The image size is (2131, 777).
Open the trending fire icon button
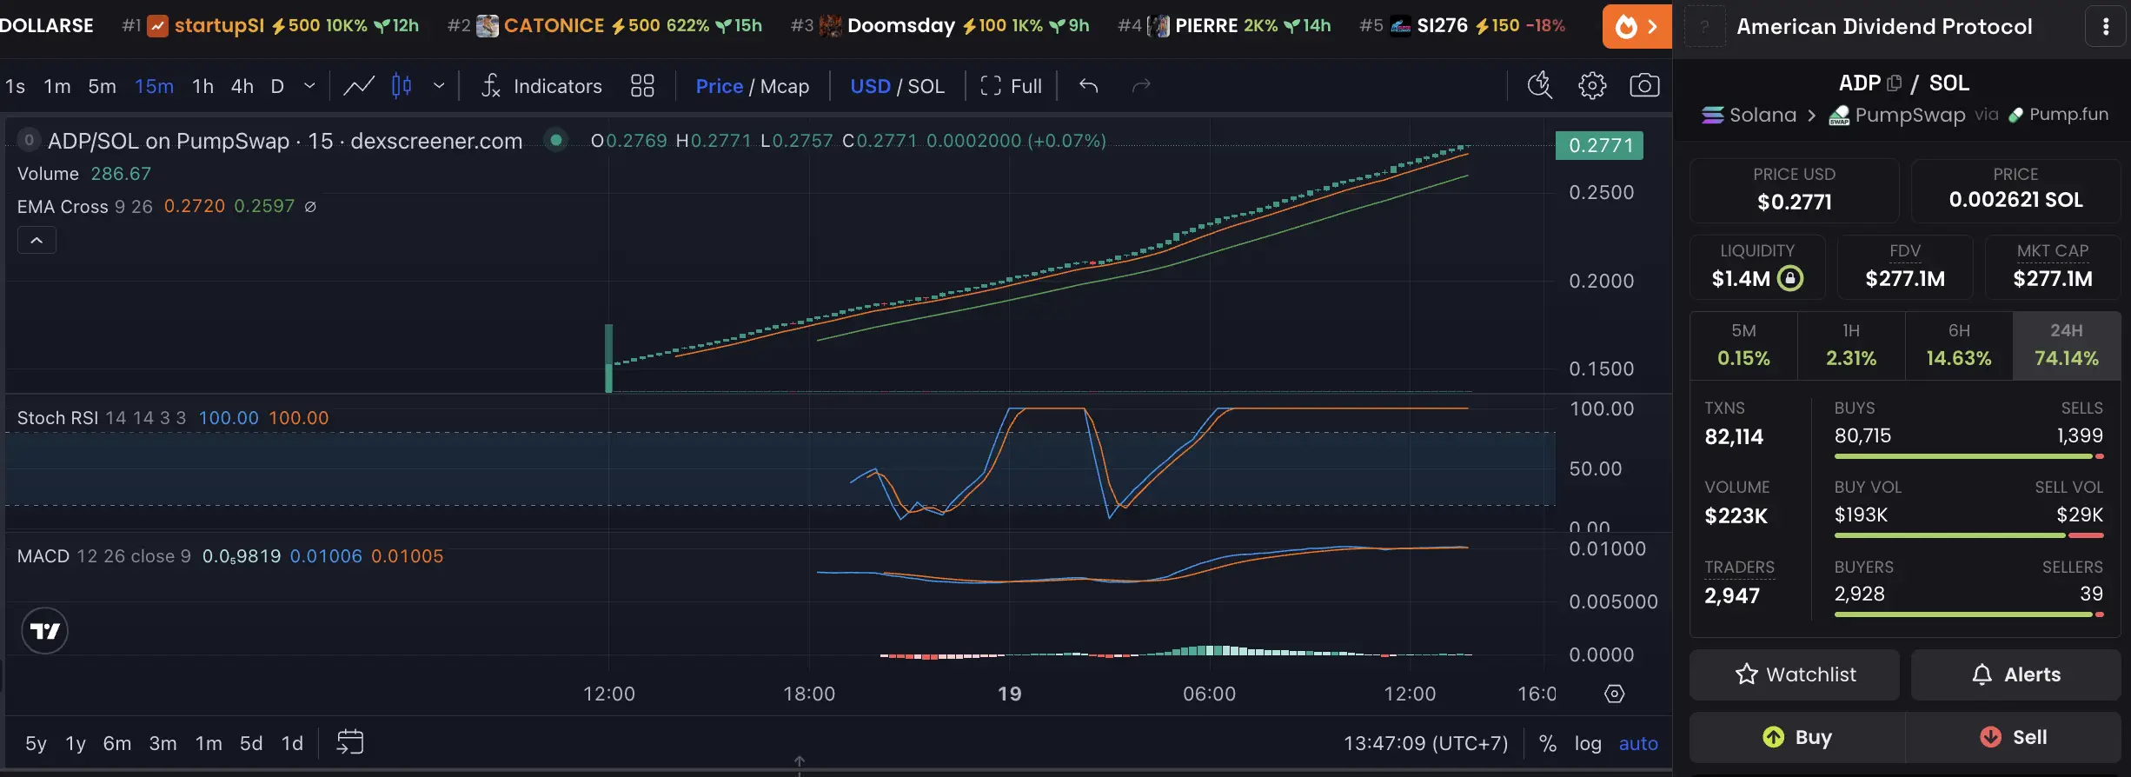1636,26
